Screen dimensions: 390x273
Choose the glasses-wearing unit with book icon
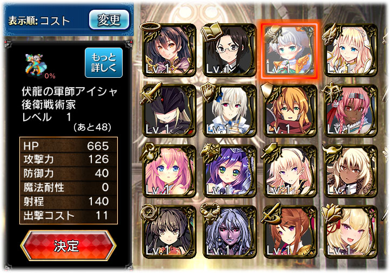(230, 50)
